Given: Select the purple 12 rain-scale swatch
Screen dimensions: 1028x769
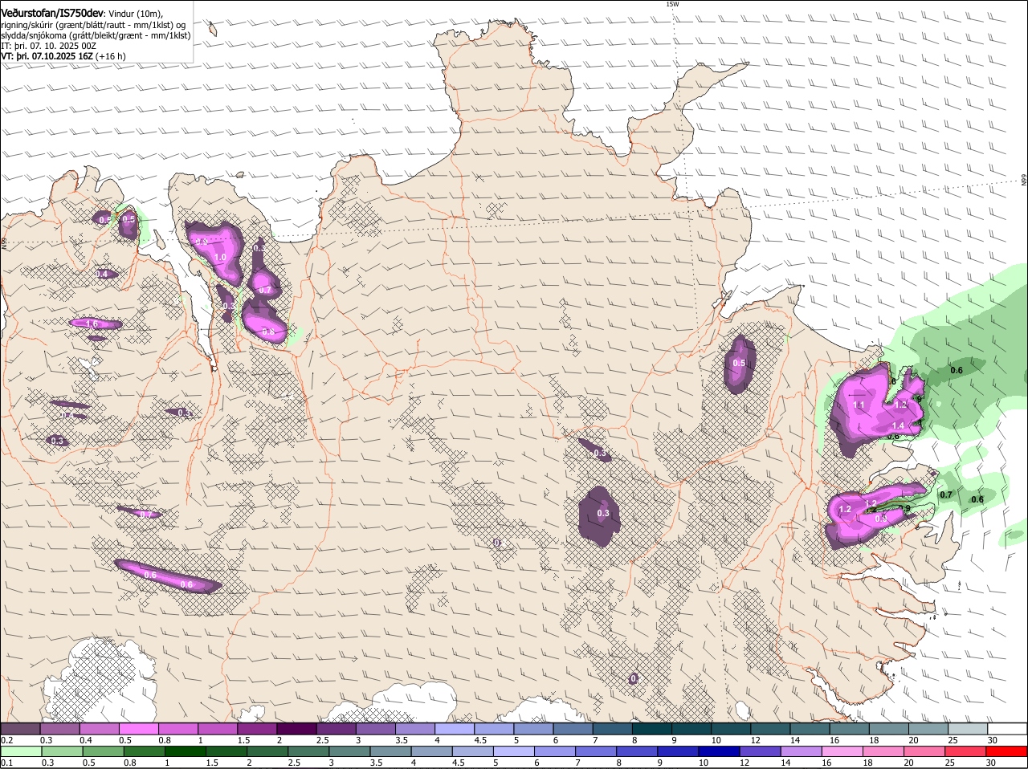Looking at the screenshot, I should tap(761, 751).
